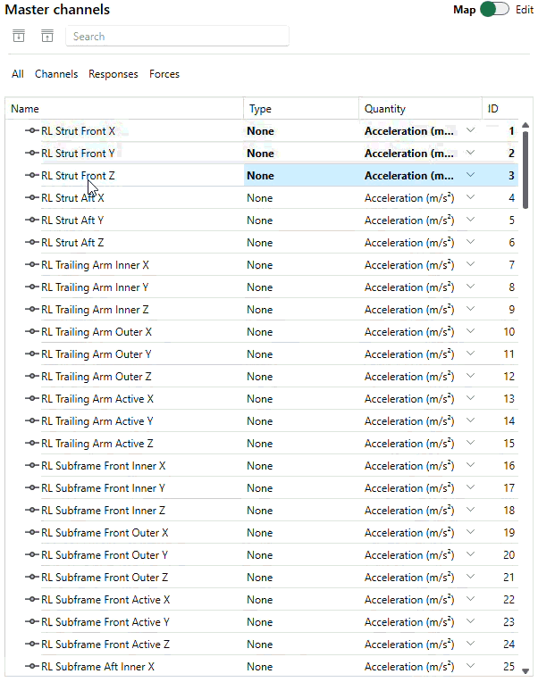Viewport: 538px width, 682px height.
Task: Focus the Search input field
Action: click(177, 37)
